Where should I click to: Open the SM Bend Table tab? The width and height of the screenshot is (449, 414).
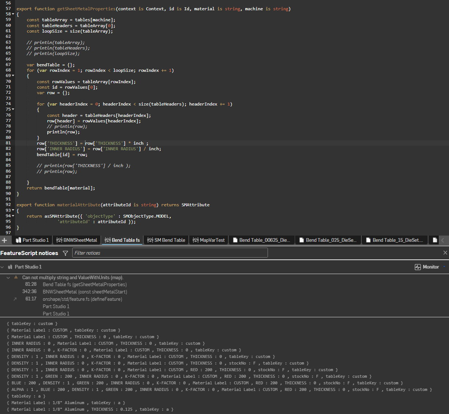[x=166, y=240]
